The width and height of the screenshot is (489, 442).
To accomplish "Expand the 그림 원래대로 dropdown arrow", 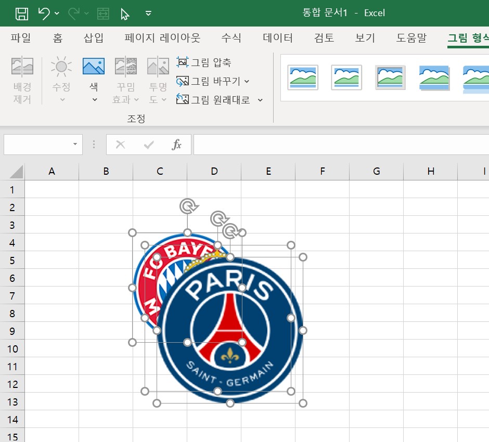I will tap(260, 100).
